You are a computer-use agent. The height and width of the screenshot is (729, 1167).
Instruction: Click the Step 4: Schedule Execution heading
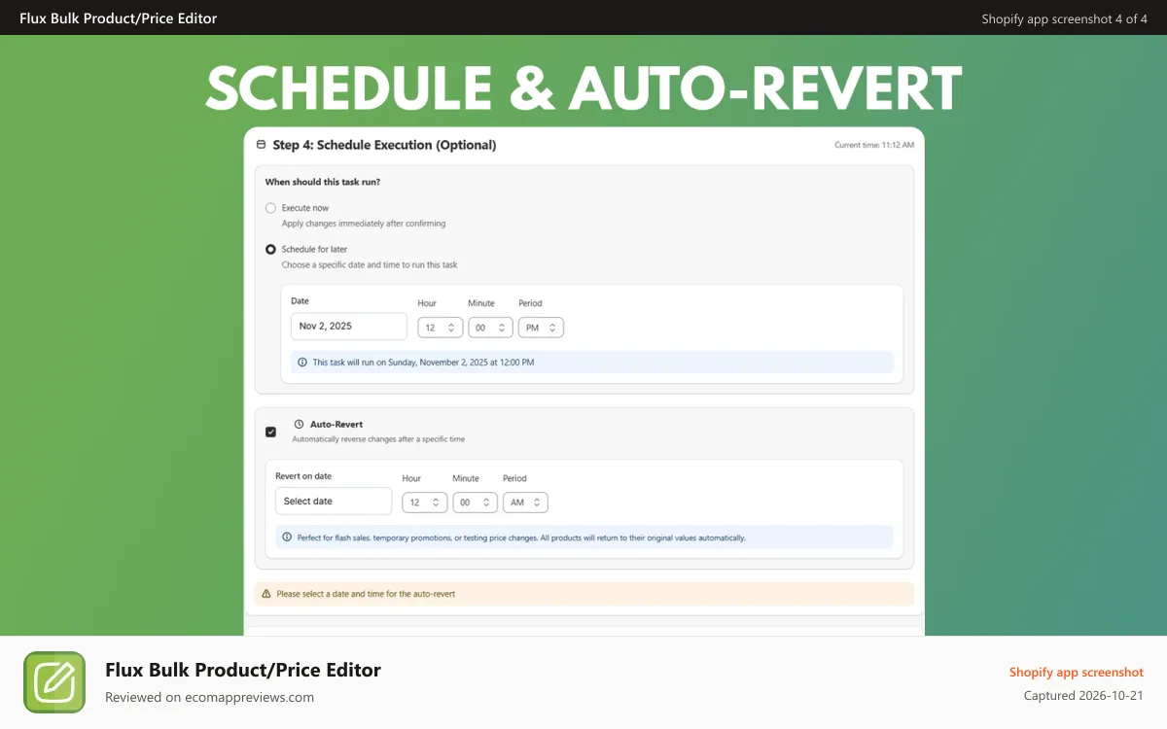coord(384,145)
